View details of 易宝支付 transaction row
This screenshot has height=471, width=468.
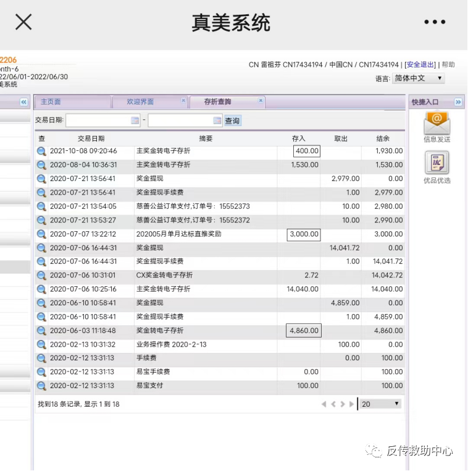point(41,386)
